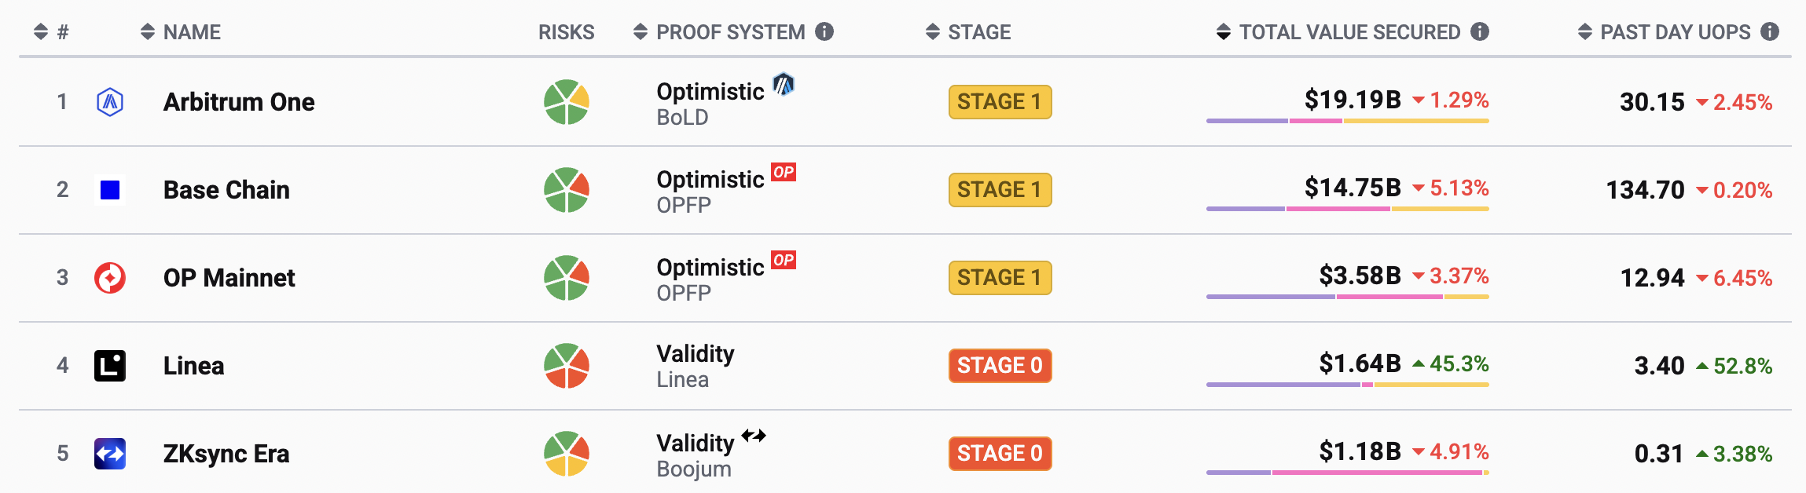Click the Linea black logo icon
Viewport: 1806px width, 493px height.
click(110, 366)
